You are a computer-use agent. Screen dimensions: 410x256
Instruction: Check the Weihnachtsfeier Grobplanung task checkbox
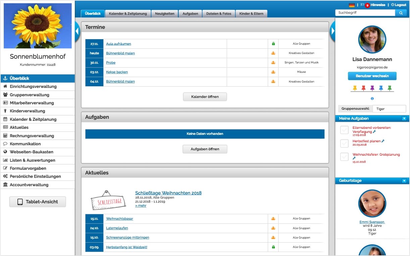[x=345, y=157]
